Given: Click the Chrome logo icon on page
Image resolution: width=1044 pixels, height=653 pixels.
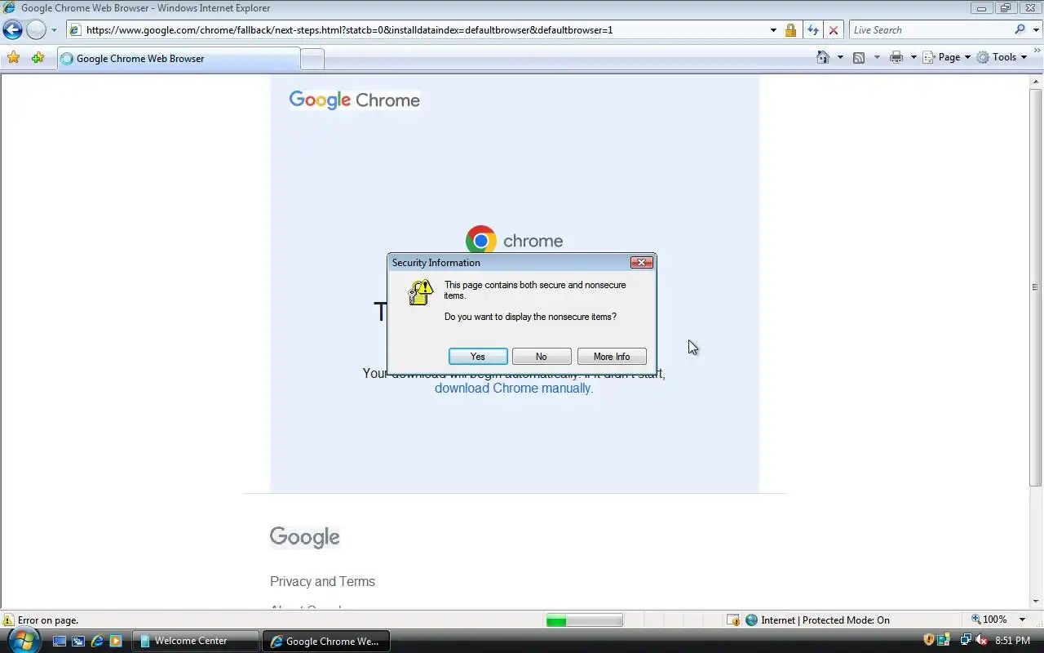Looking at the screenshot, I should [x=481, y=241].
